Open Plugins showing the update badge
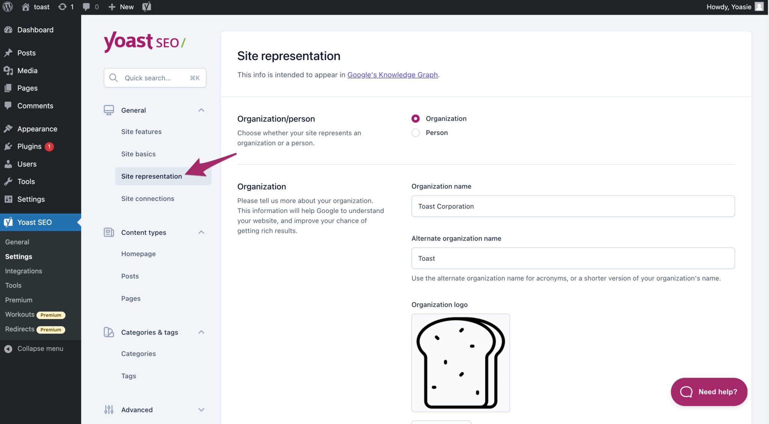 click(x=29, y=146)
